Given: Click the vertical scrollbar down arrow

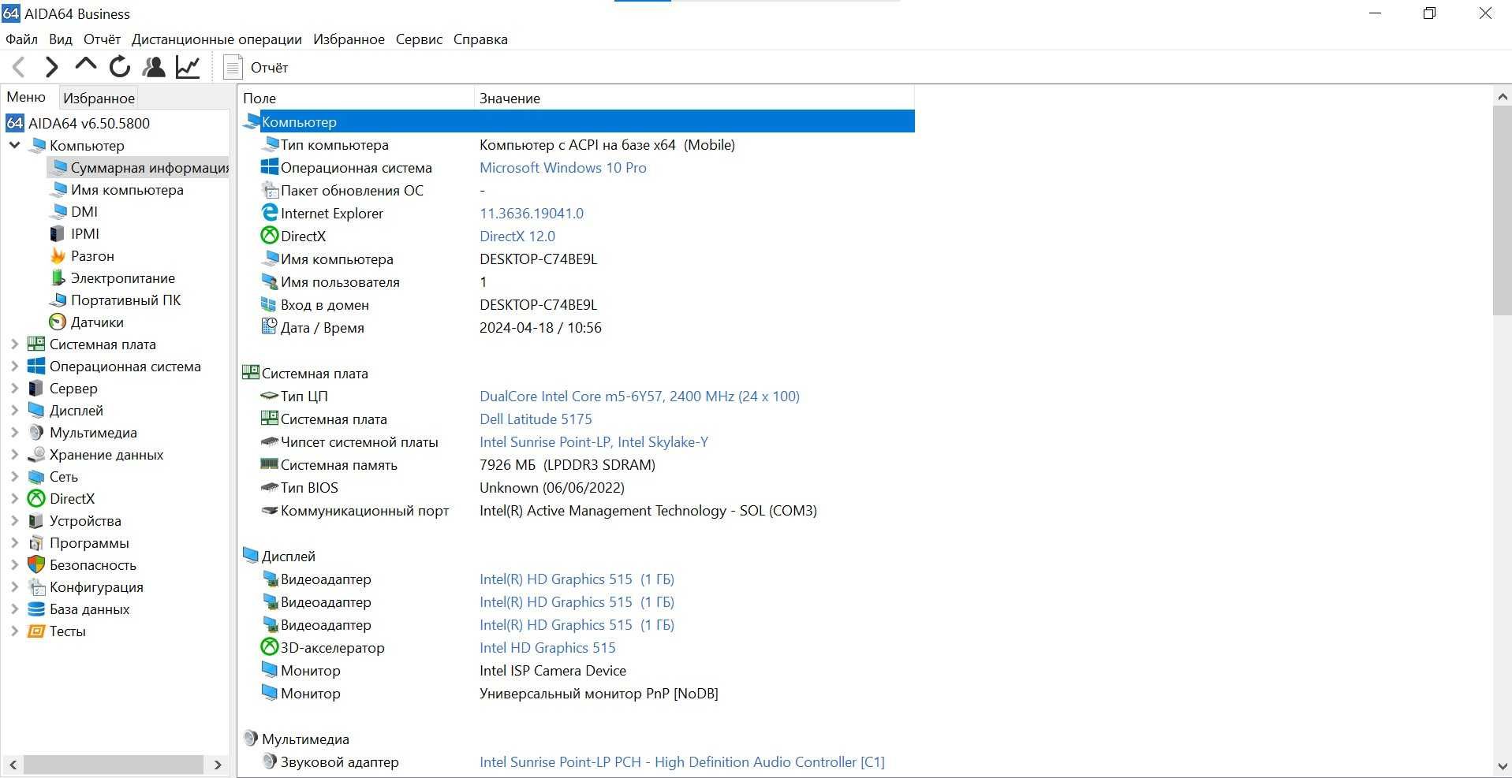Looking at the screenshot, I should pyautogui.click(x=1502, y=766).
